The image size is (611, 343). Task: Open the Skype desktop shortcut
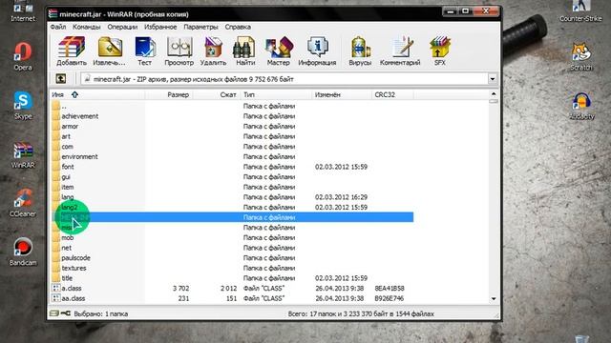[x=23, y=106]
